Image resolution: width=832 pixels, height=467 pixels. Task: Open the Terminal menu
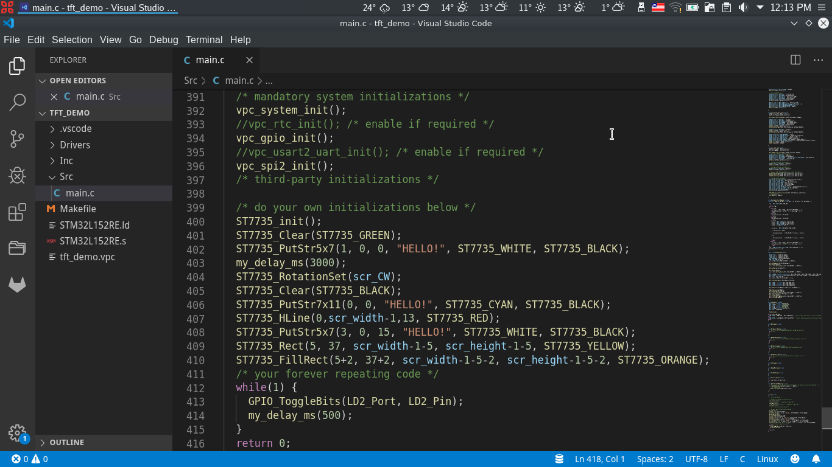tap(203, 40)
